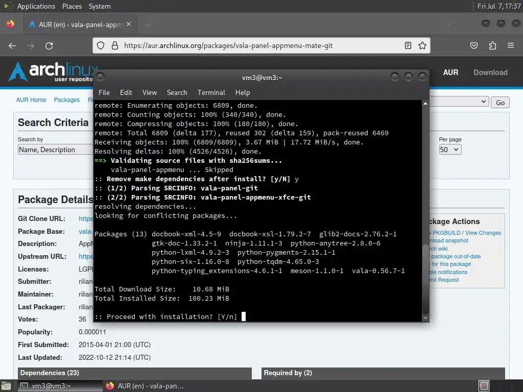
Task: Toggle reader view icon in address bar
Action: (408, 45)
